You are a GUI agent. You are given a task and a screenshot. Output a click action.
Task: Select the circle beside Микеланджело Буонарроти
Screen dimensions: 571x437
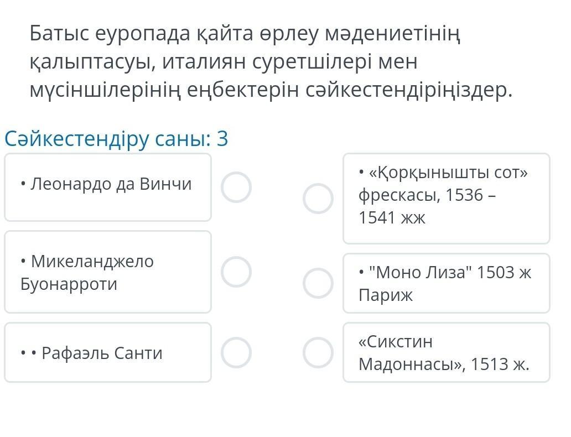tap(236, 272)
